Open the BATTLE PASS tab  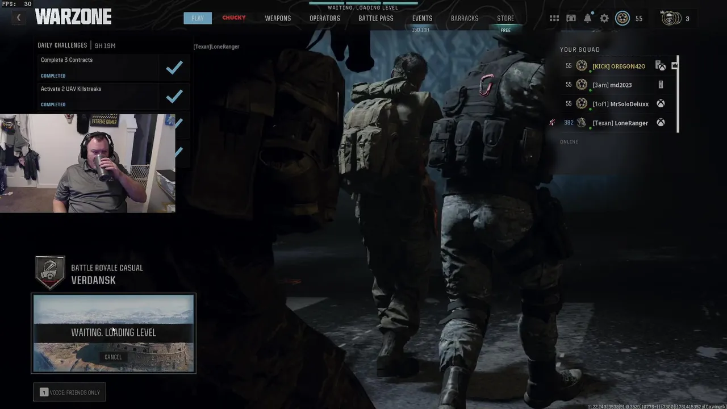(x=376, y=18)
